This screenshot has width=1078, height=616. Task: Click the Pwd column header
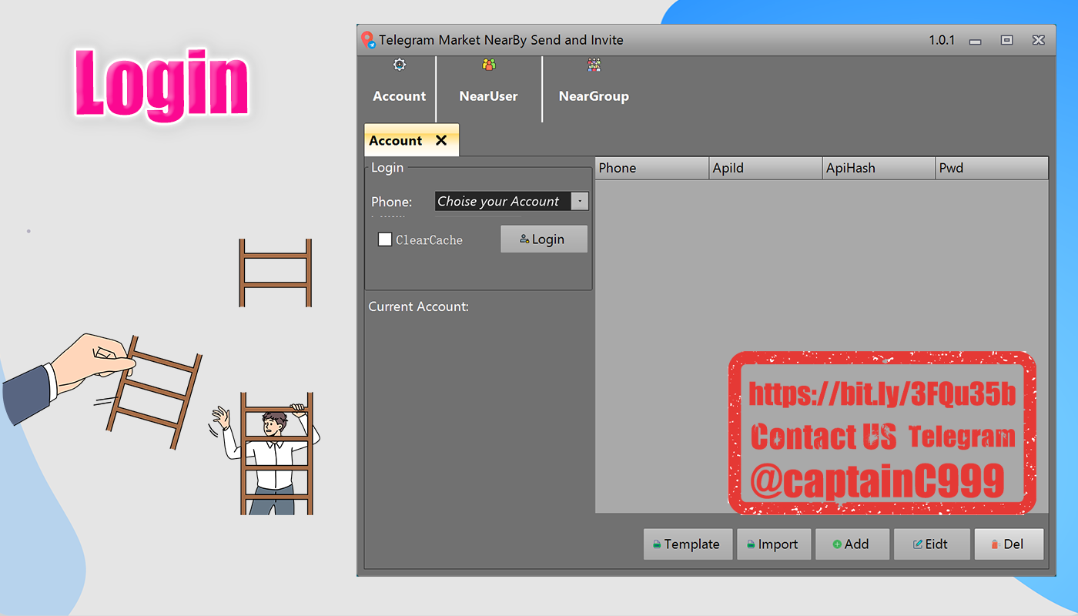993,168
